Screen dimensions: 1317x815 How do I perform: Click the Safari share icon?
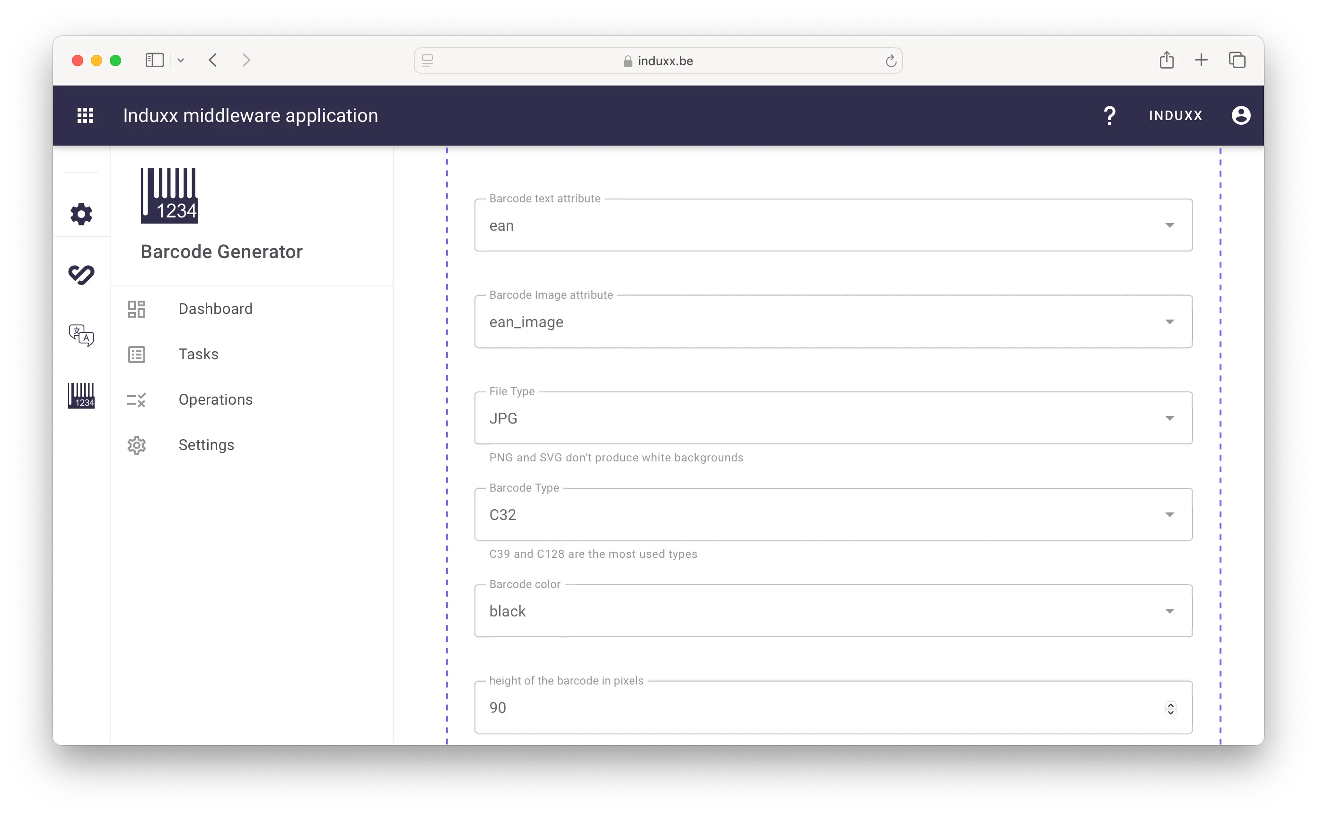click(x=1166, y=61)
